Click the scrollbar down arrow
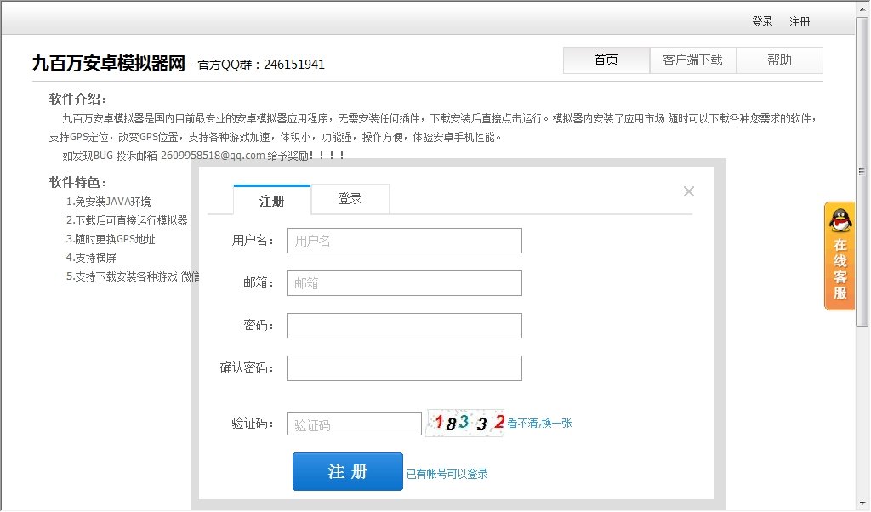This screenshot has width=871, height=512. pyautogui.click(x=862, y=503)
